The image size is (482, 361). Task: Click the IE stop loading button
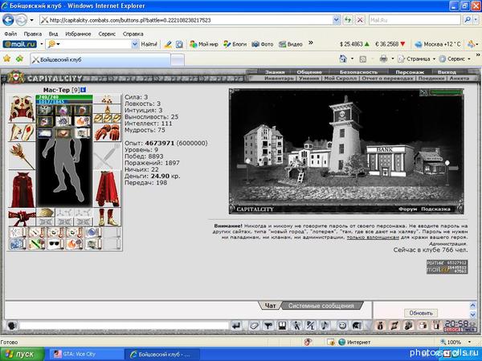(360, 20)
